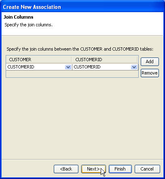Image resolution: width=165 pixels, height=179 pixels.
Task: Open the CUSTOMER column dropdown arrow
Action: tap(68, 67)
